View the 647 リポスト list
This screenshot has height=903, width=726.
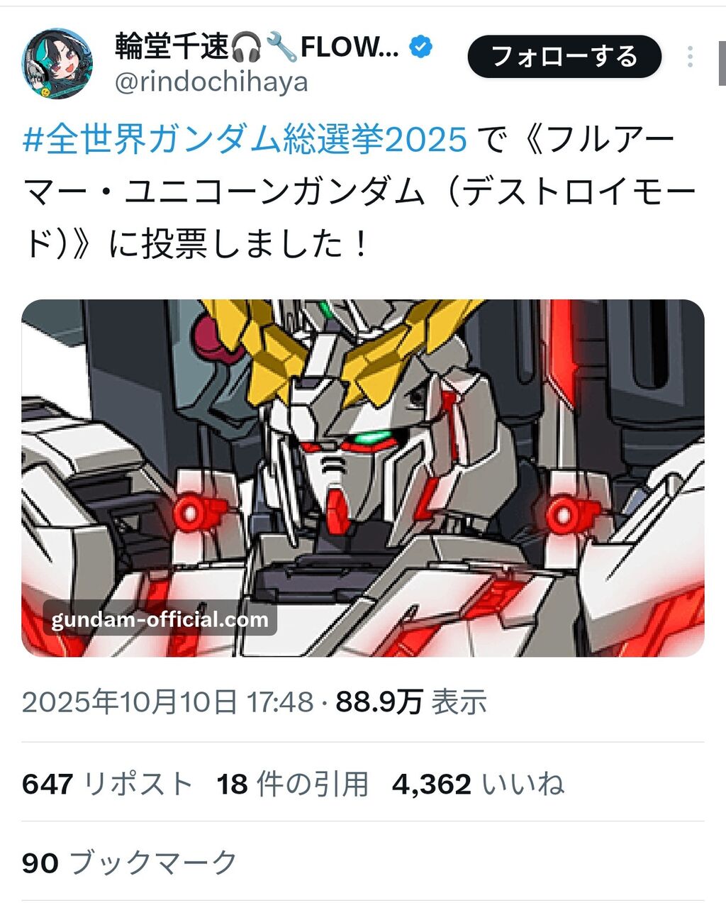[x=108, y=784]
